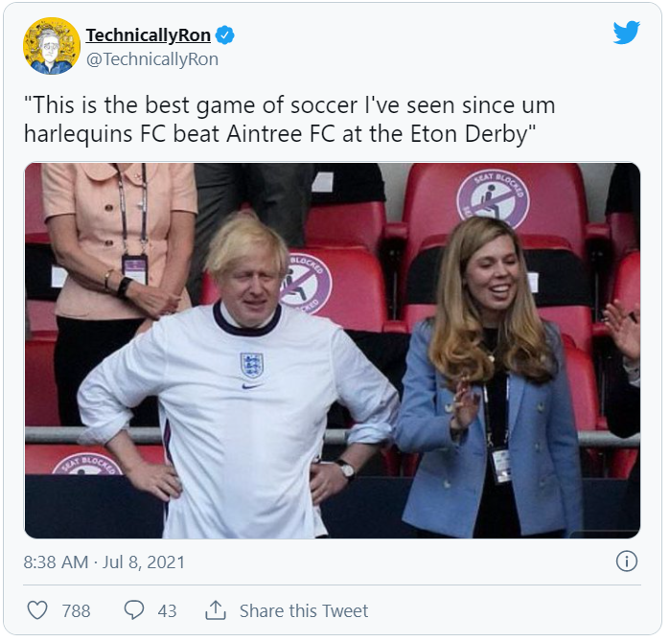Screen dimensions: 670x642
Task: Click the 788 likes count
Action: (x=76, y=610)
